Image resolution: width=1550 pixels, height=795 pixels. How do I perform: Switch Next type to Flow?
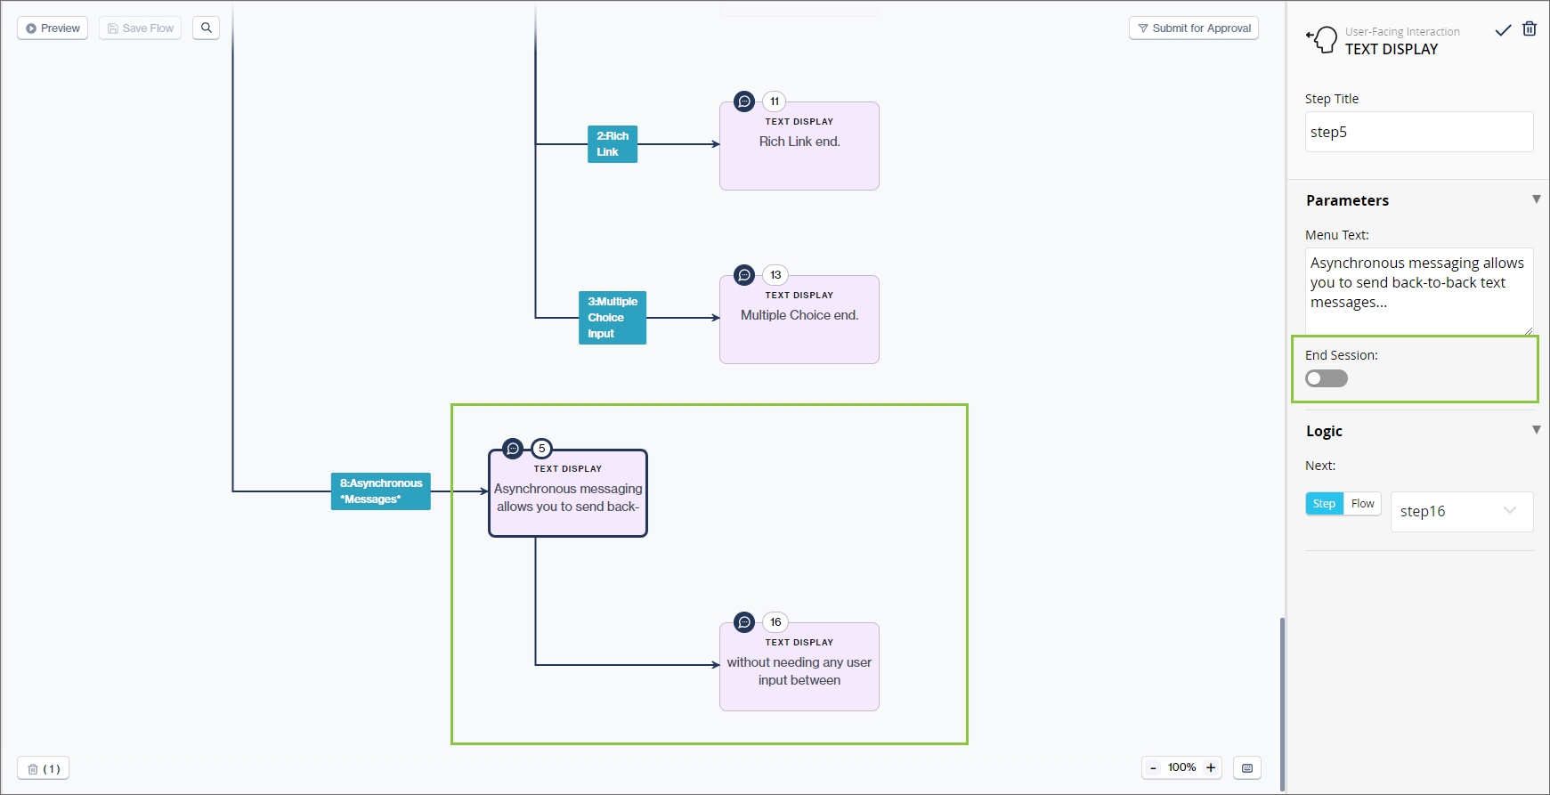coord(1362,504)
